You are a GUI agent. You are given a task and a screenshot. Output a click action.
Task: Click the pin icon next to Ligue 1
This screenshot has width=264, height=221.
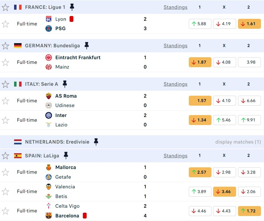(72, 7)
